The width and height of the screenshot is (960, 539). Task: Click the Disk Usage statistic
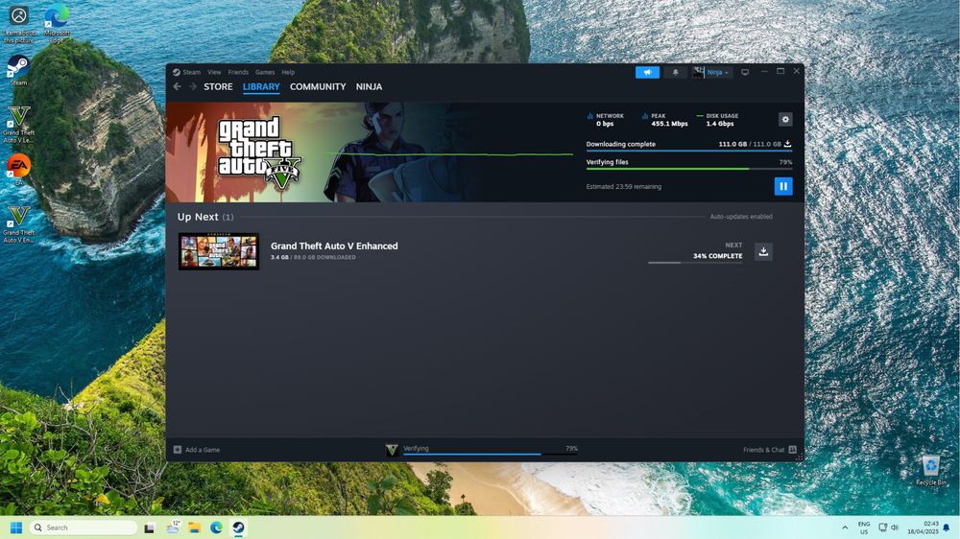tap(717, 119)
